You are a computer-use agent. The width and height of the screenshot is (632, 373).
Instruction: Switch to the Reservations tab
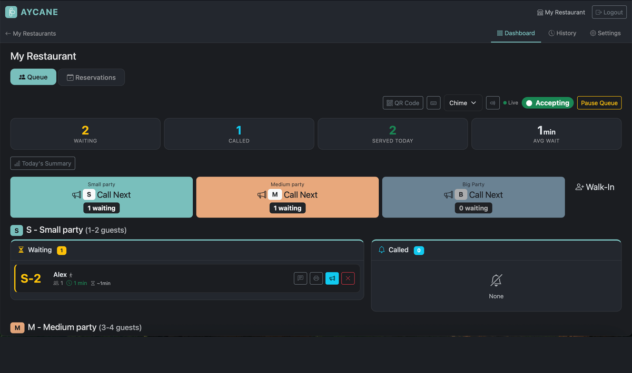coord(91,77)
